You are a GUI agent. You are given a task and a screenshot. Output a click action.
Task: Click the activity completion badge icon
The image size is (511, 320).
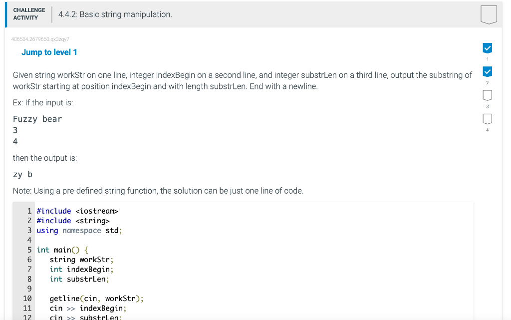click(x=489, y=14)
